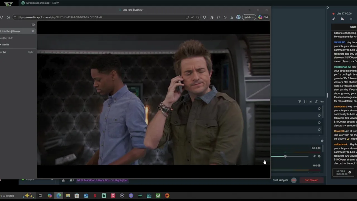Add page to favorites star
The image size is (357, 201).
click(x=197, y=17)
